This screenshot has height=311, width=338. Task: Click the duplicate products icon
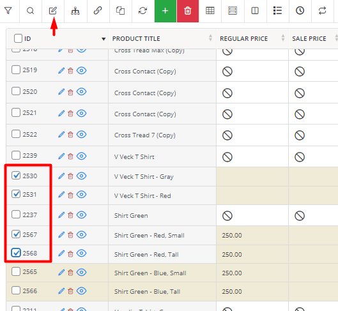(120, 11)
